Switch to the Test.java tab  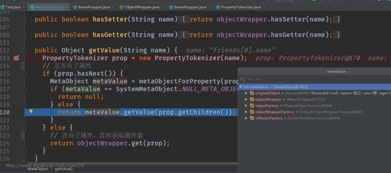(13, 7)
